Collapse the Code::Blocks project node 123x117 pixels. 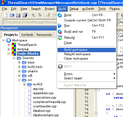(x=9, y=54)
